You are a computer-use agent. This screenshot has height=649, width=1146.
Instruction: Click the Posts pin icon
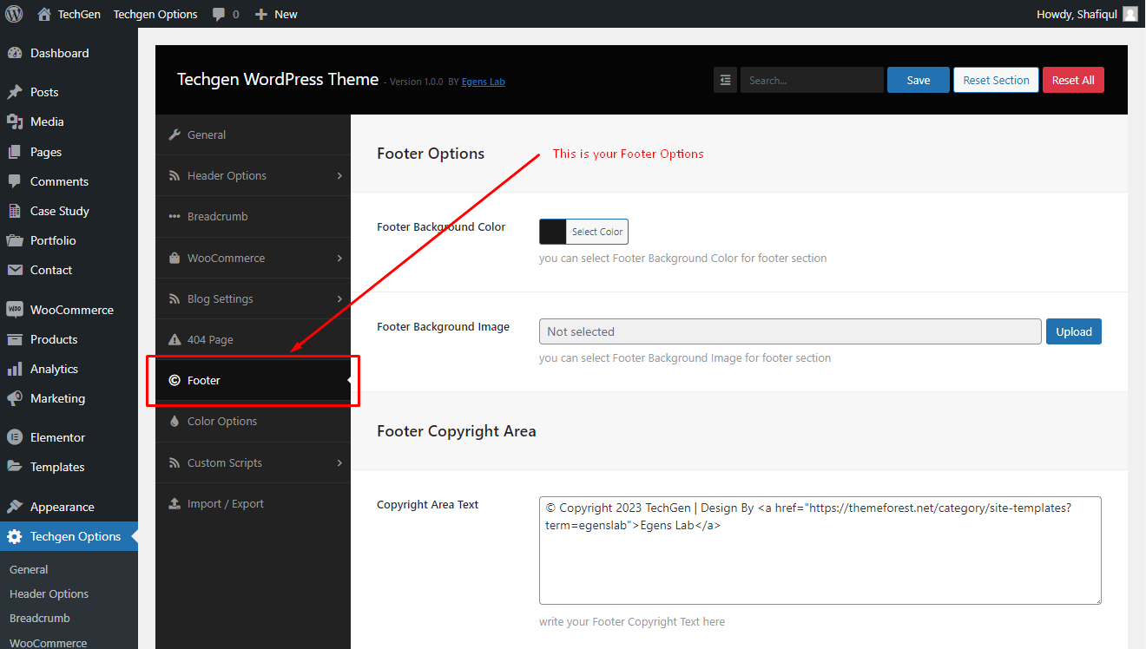(x=15, y=92)
